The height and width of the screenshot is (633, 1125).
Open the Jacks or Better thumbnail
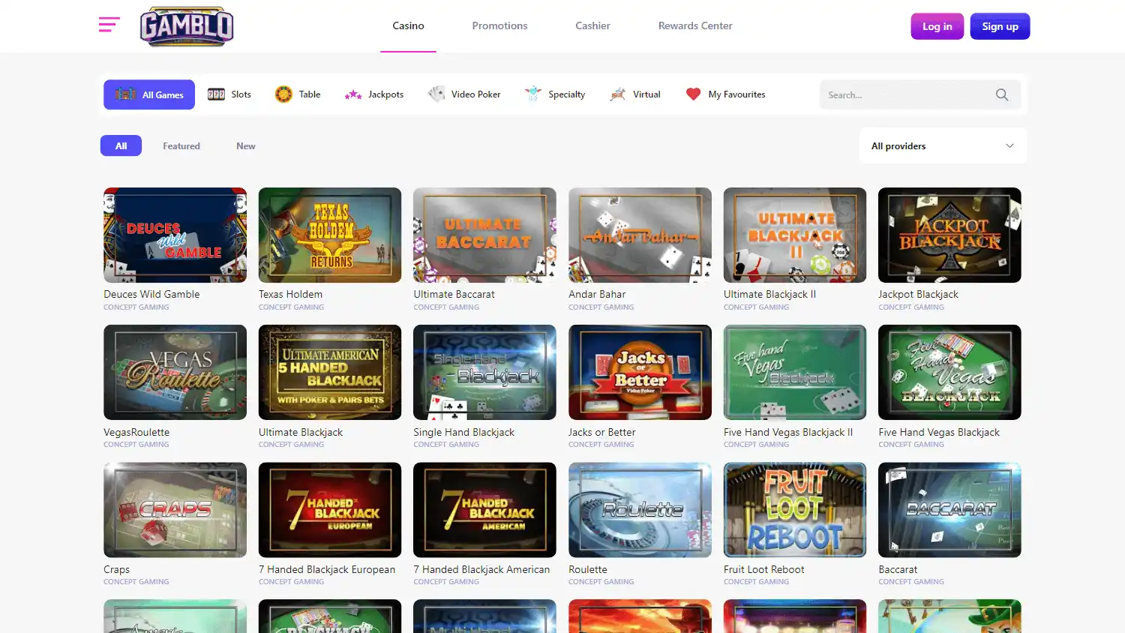[640, 372]
